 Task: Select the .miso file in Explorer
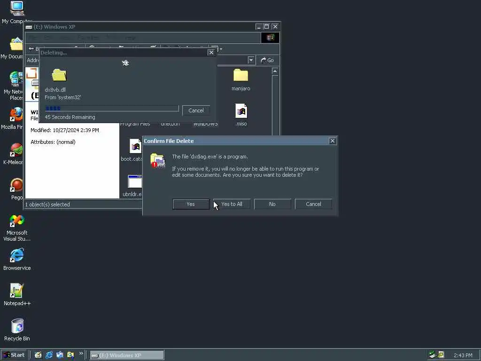pyautogui.click(x=241, y=115)
